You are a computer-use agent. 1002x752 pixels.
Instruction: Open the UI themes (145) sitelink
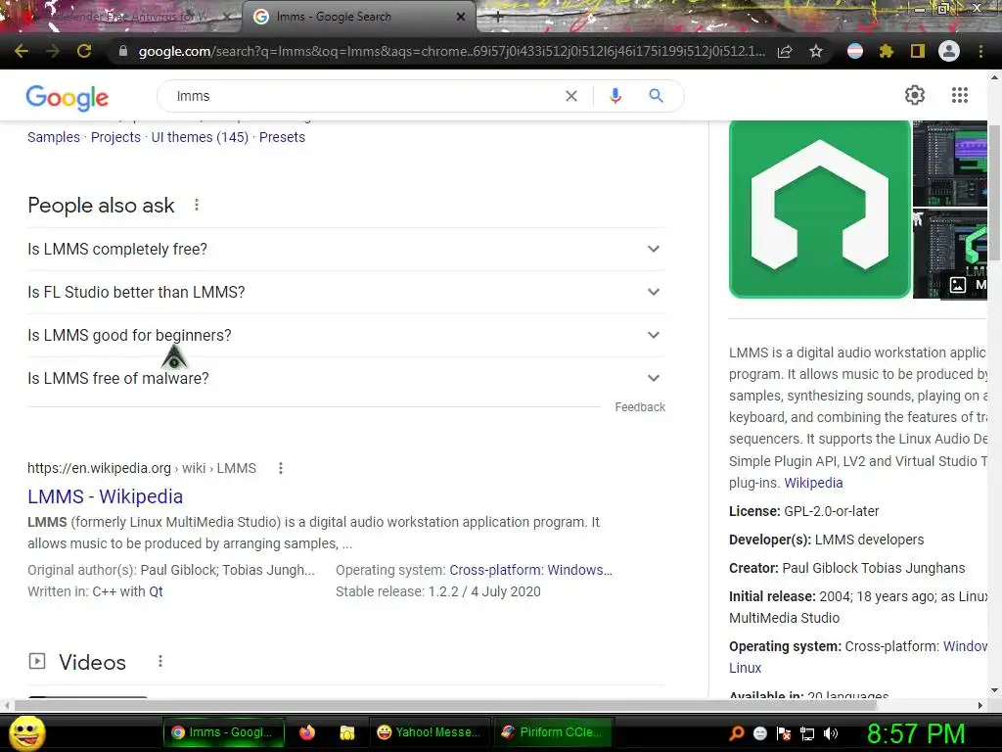(x=200, y=137)
